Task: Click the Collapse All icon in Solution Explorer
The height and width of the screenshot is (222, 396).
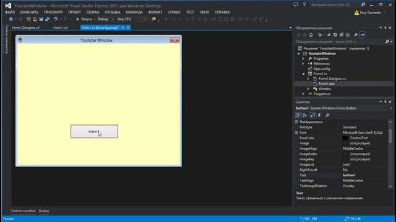Action: click(341, 35)
